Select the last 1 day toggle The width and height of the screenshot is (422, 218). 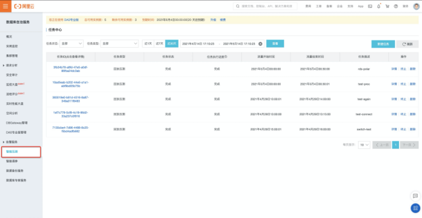148,44
